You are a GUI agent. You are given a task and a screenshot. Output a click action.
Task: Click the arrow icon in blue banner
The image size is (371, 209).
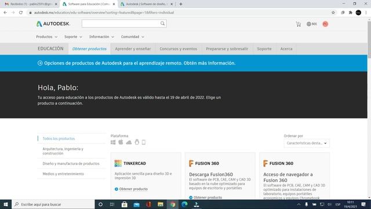(40, 63)
